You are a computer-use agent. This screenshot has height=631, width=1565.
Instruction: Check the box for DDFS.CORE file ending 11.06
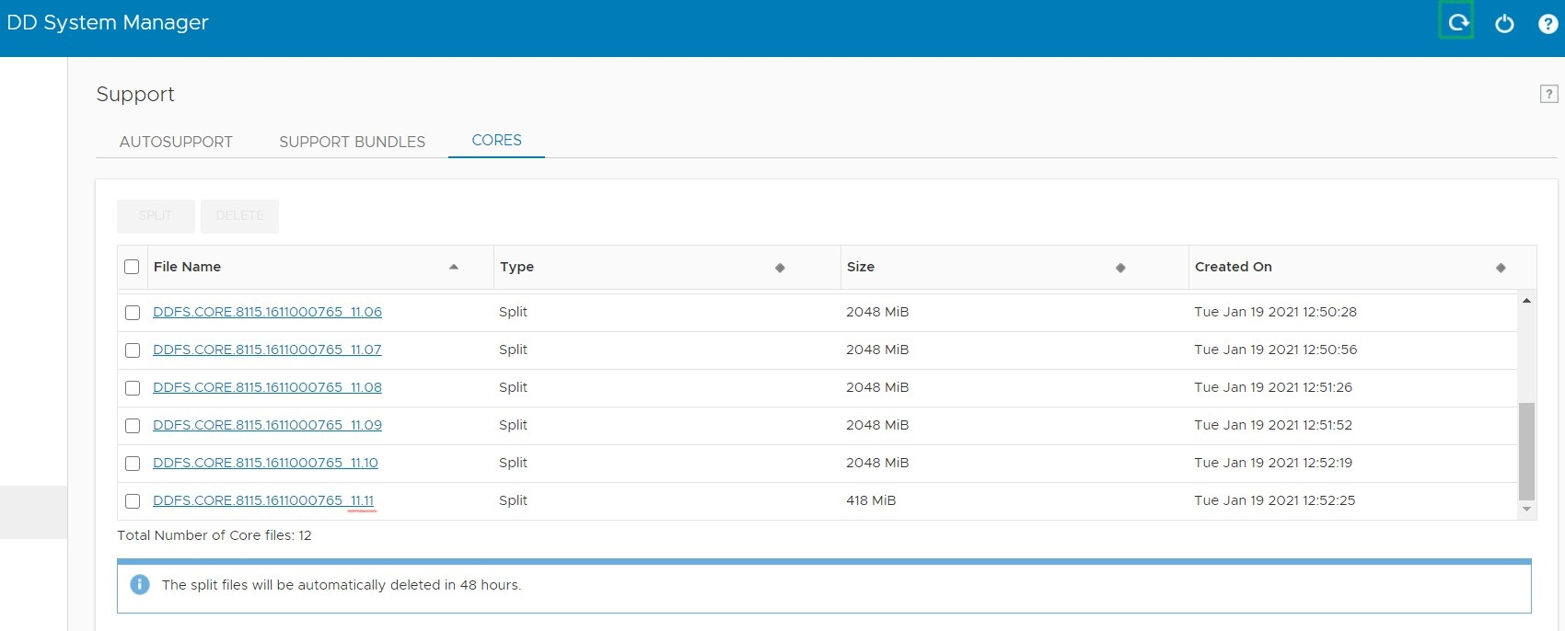pos(133,313)
